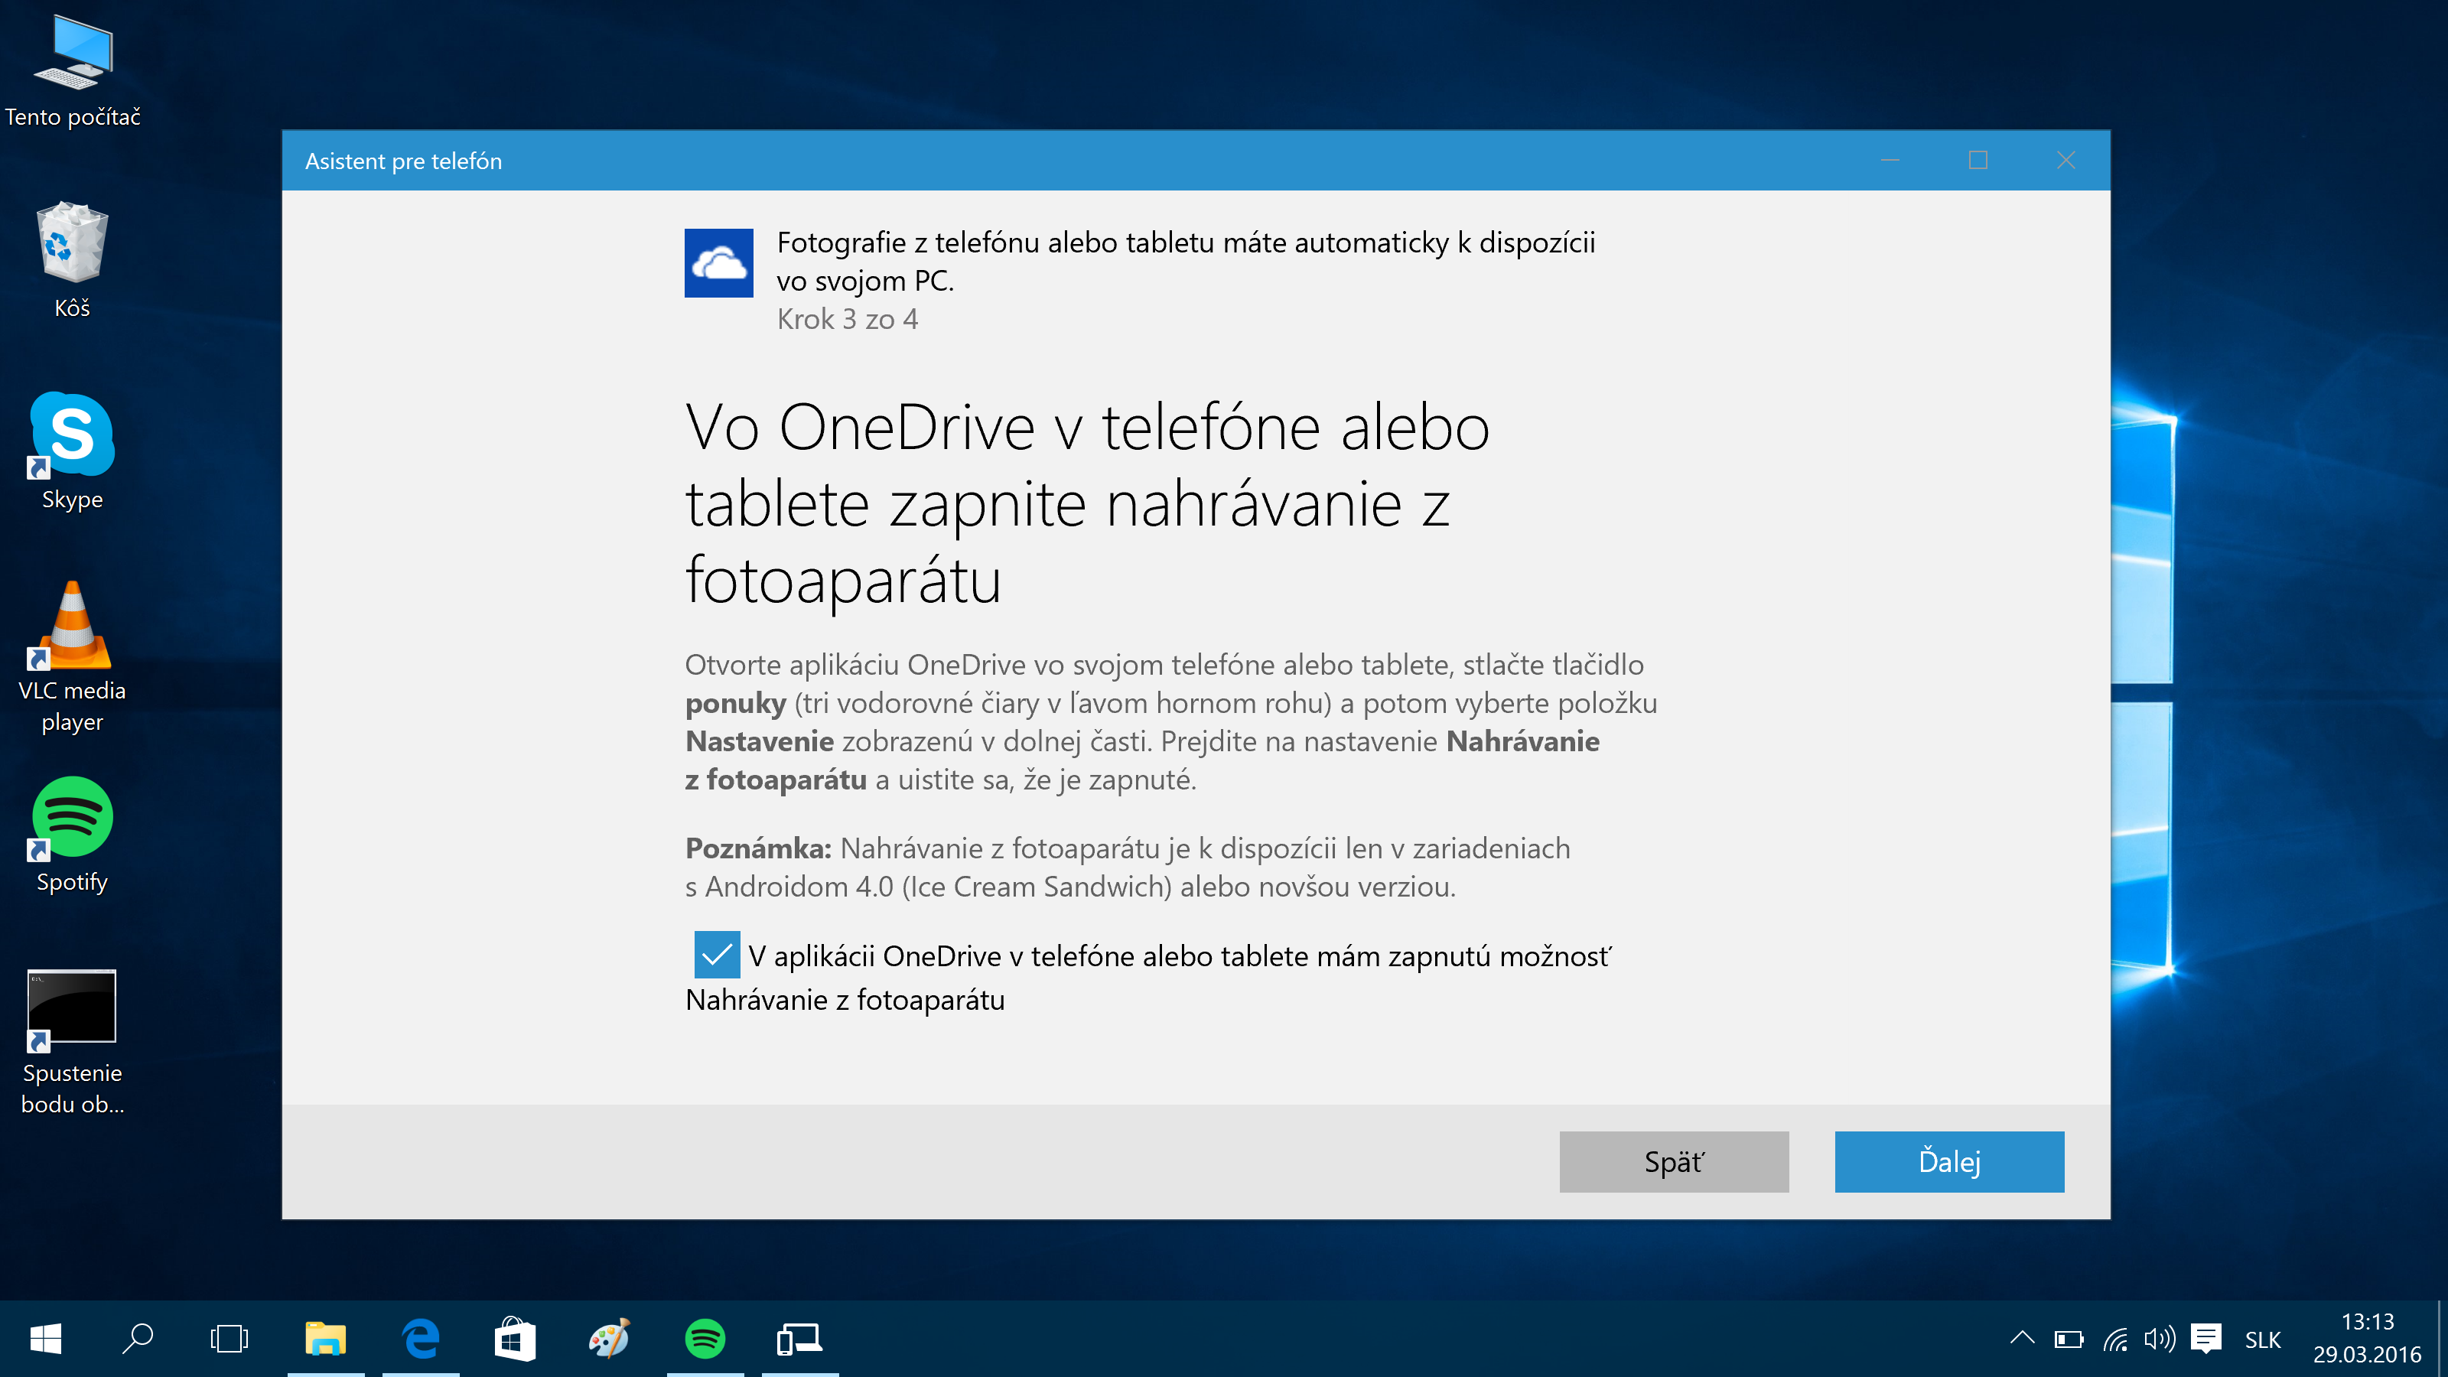Select the Spustenie bodu ob... shortcut
2448x1377 pixels.
(x=72, y=1043)
